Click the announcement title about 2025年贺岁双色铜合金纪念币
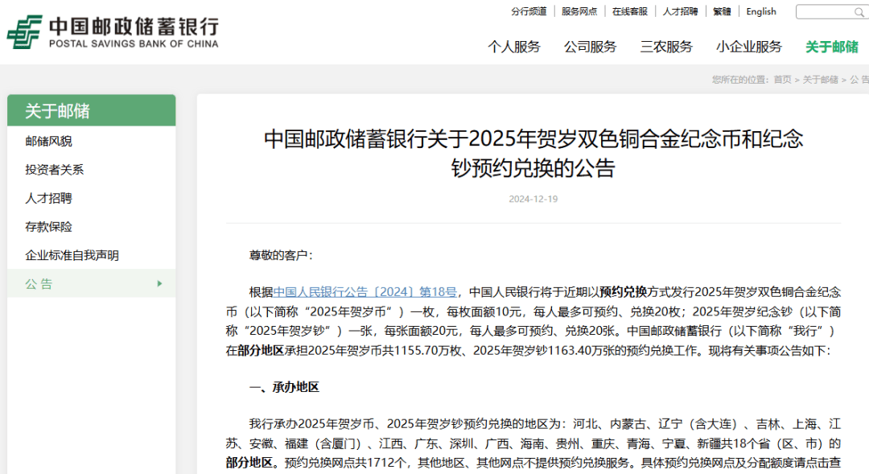Viewport: 869px width, 474px height. click(533, 153)
